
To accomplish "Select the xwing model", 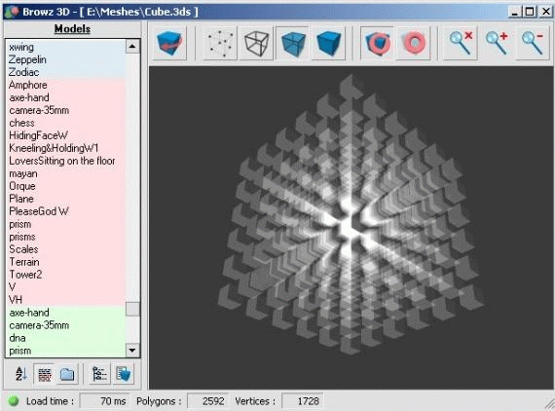I will click(x=65, y=47).
